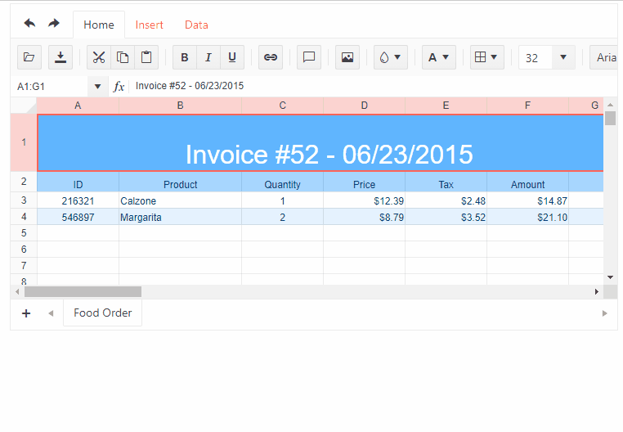The image size is (623, 432).
Task: Expand the cell borders dropdown
Action: pos(486,57)
